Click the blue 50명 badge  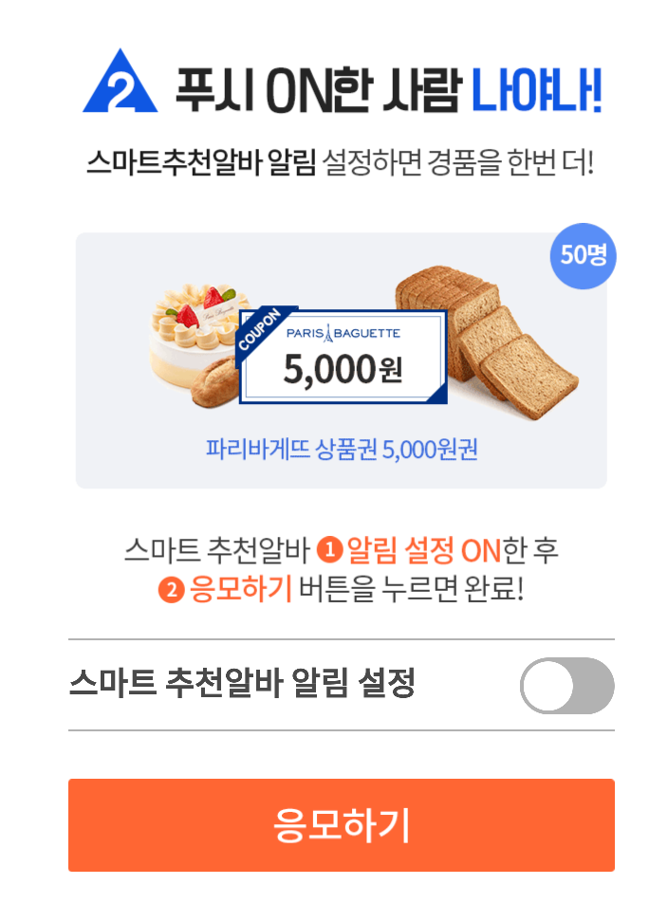pyautogui.click(x=584, y=255)
